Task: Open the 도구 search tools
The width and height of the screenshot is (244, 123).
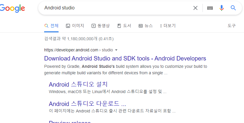Action: coord(232,26)
